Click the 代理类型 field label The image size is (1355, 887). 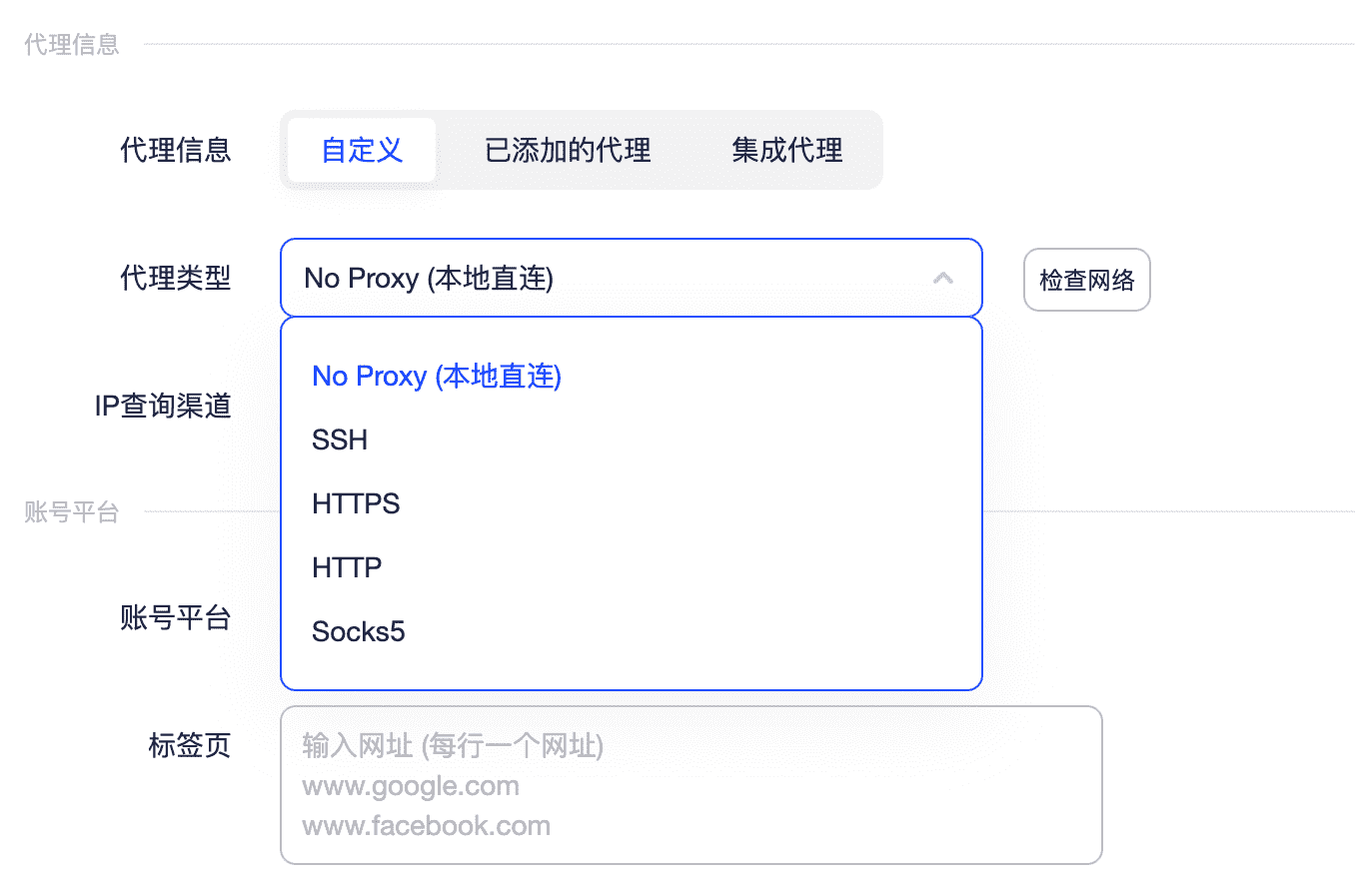[176, 278]
